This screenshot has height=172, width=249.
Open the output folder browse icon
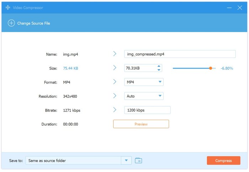139,161
